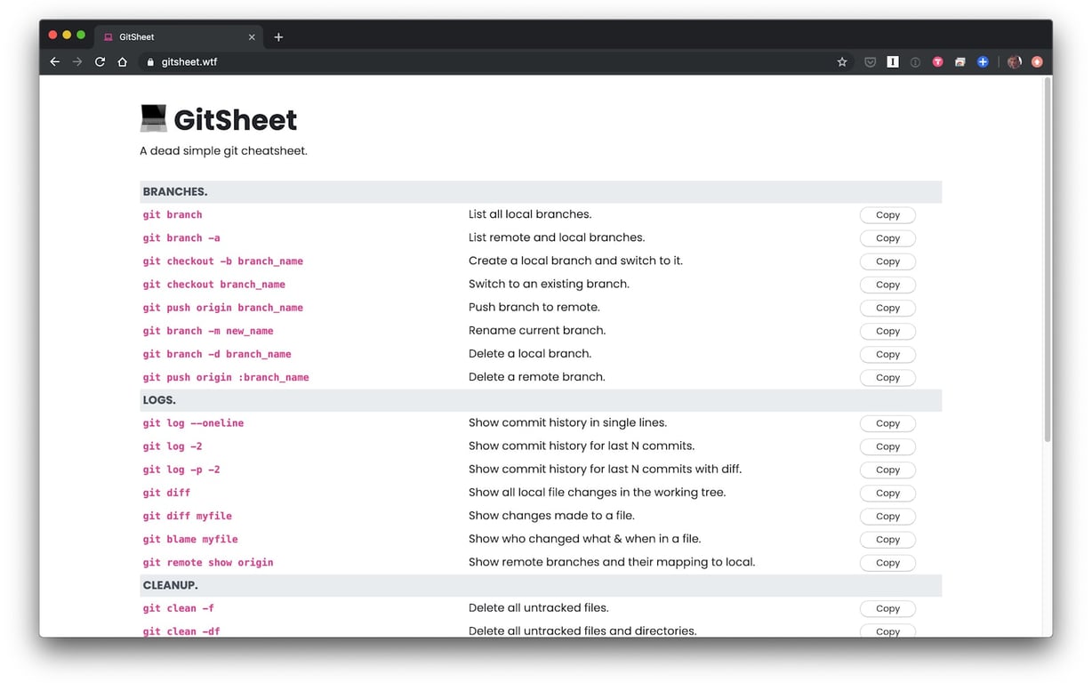Click the back navigation arrow

coord(54,61)
